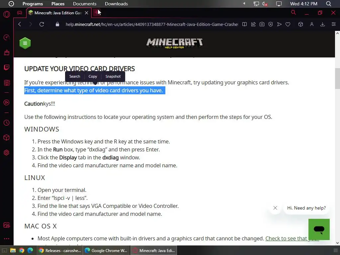The width and height of the screenshot is (340, 255).
Task: Switch to Releases cairoshell taskbar window
Action: [59, 250]
